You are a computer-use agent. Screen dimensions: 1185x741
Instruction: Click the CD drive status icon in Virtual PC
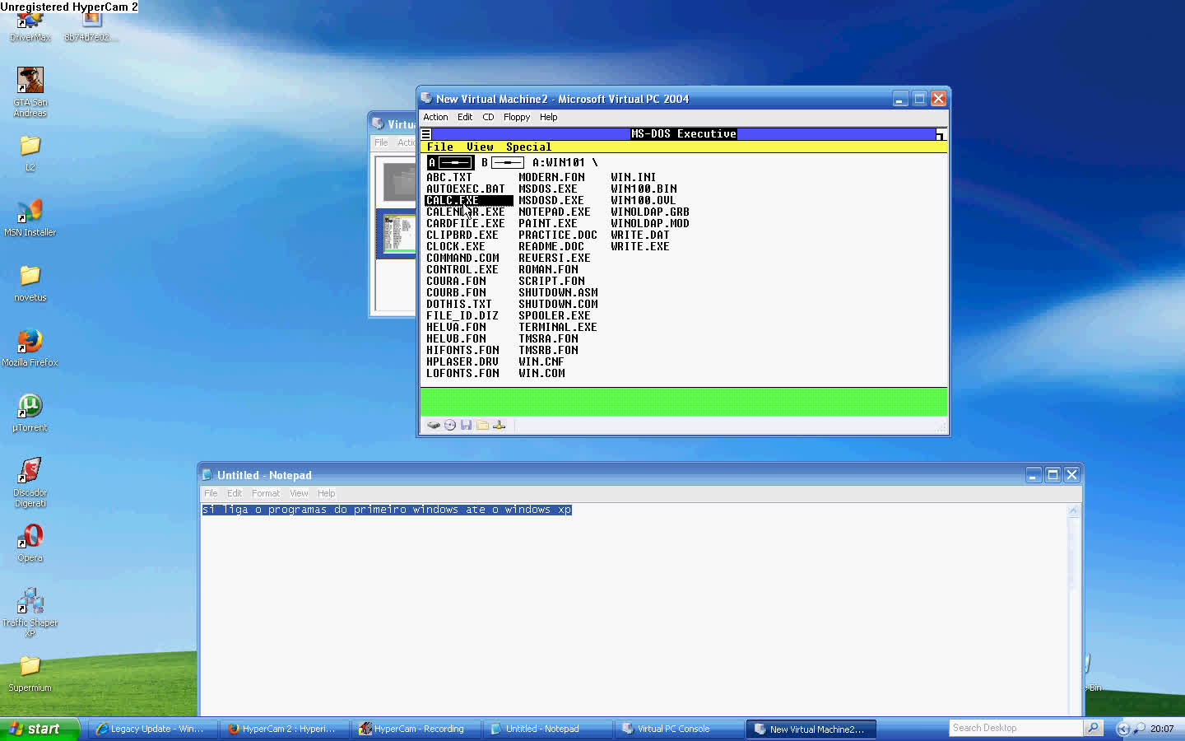(450, 425)
